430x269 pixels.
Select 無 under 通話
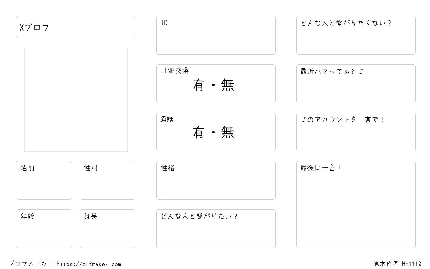(x=228, y=133)
